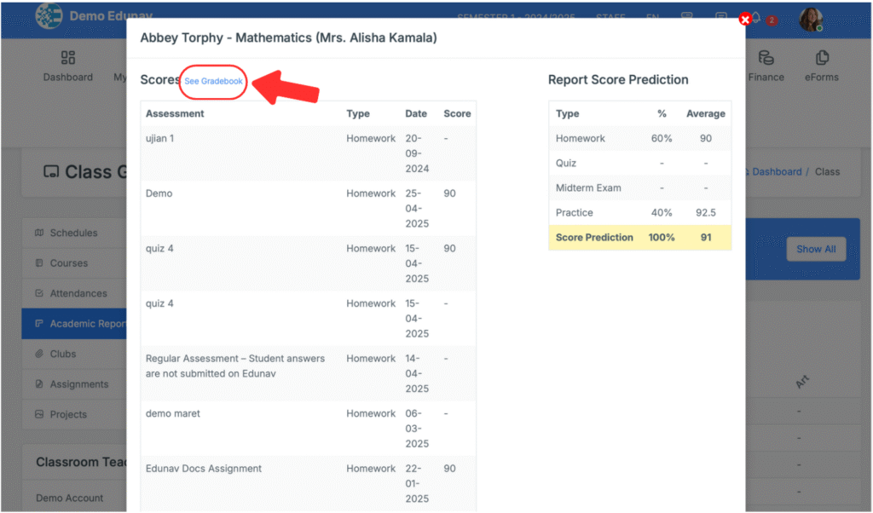873x513 pixels.
Task: Open the notifications bell icon
Action: point(755,18)
